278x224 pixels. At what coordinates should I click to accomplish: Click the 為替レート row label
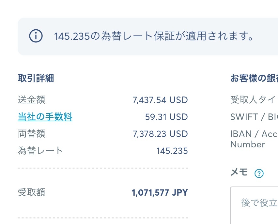coord(40,151)
